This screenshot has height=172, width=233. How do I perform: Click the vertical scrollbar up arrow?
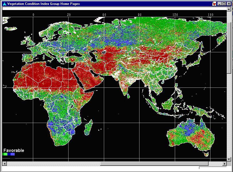(229, 9)
